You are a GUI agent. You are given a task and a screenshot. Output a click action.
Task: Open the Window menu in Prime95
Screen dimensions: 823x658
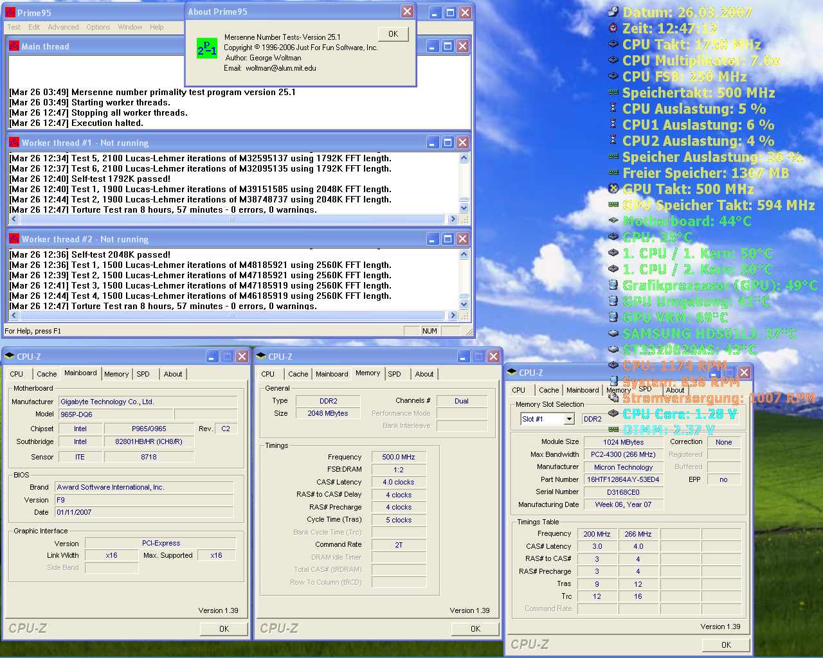[x=130, y=27]
